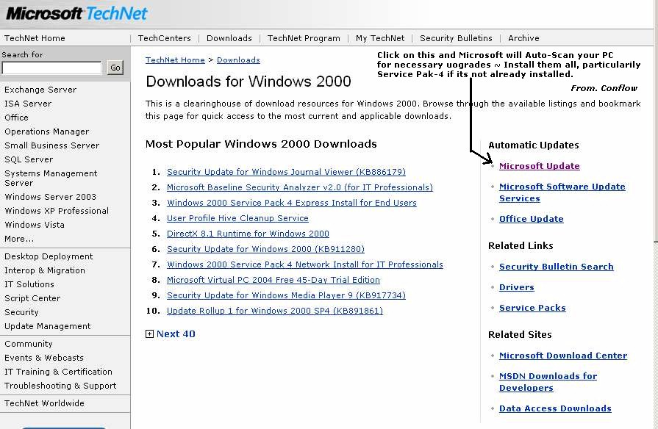658x429 pixels.
Task: Open the Office Update link
Action: pyautogui.click(x=532, y=219)
